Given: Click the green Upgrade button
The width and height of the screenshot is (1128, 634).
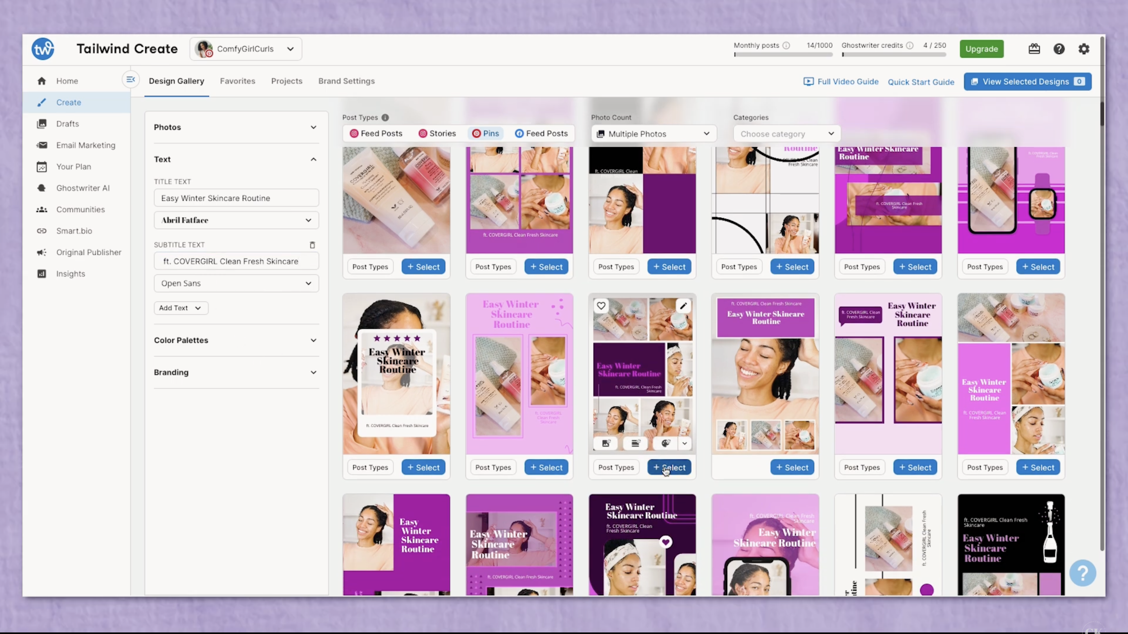Looking at the screenshot, I should click(x=981, y=49).
